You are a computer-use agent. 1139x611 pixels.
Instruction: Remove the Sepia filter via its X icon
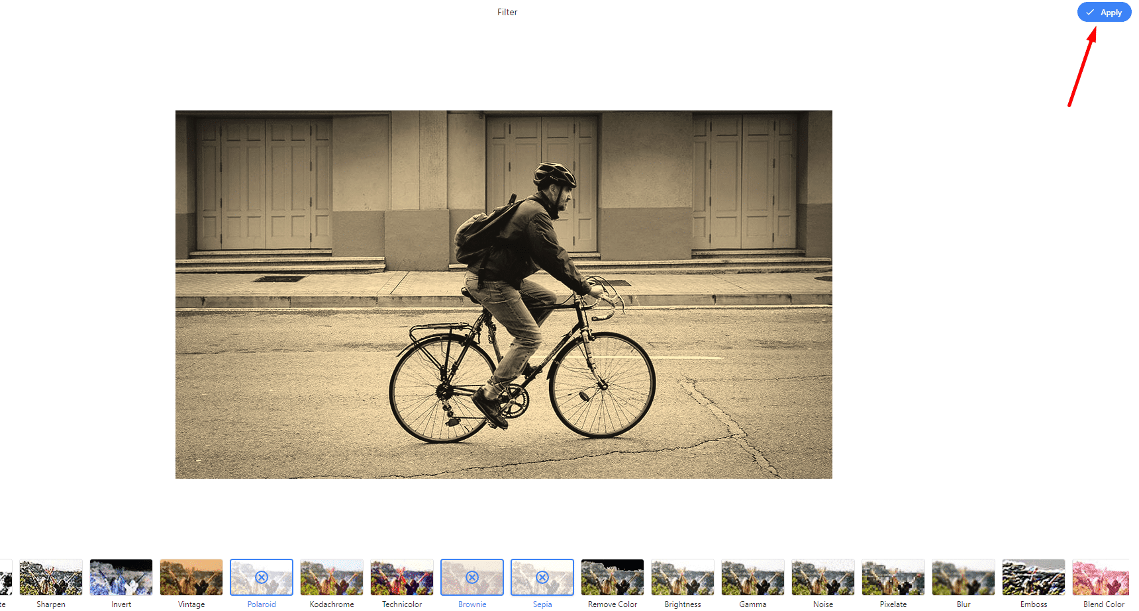click(x=542, y=577)
